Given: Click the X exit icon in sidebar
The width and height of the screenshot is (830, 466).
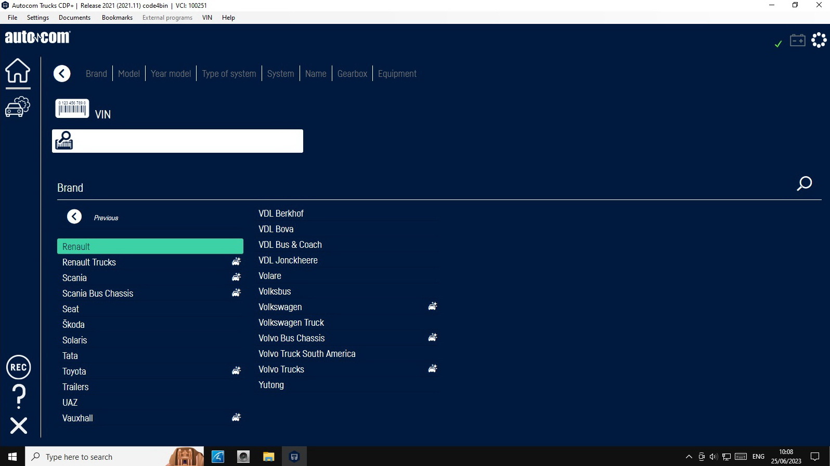Looking at the screenshot, I should pyautogui.click(x=19, y=425).
